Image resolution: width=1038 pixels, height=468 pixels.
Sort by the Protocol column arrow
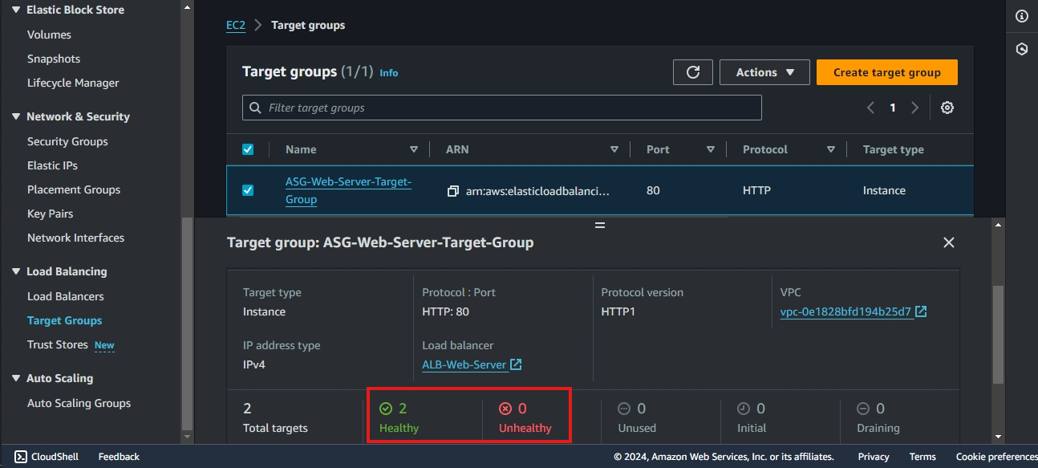(x=831, y=149)
